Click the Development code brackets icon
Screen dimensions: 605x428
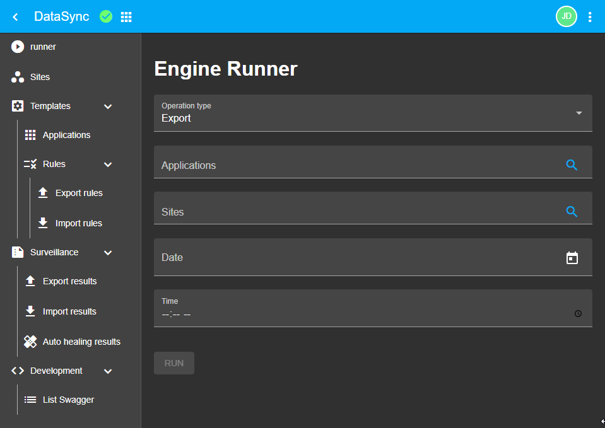click(x=18, y=371)
